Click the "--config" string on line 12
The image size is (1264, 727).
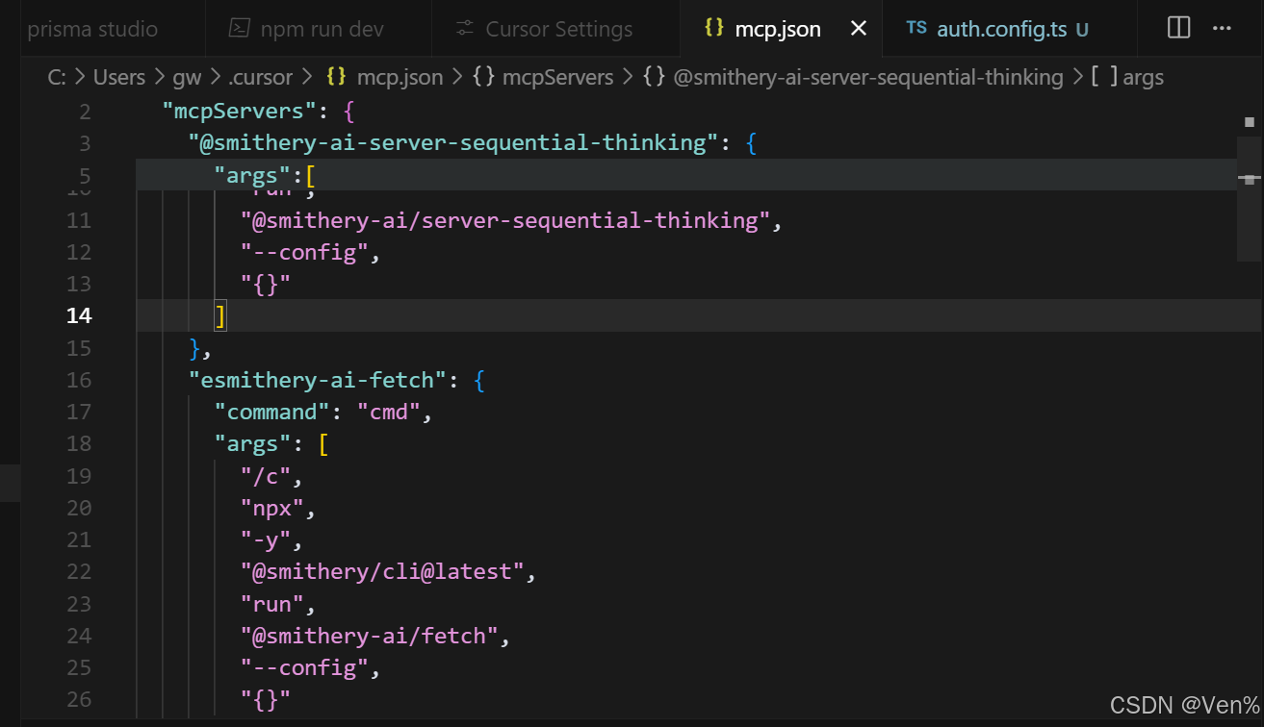tap(304, 252)
